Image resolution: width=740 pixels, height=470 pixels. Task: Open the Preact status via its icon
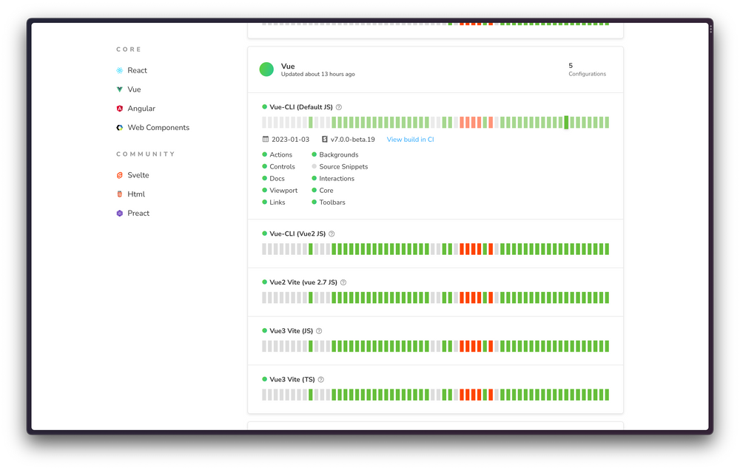pos(119,213)
